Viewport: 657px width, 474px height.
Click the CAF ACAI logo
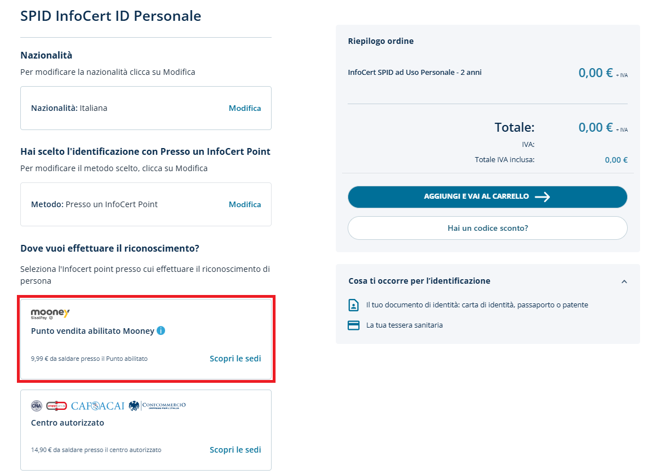pyautogui.click(x=97, y=406)
